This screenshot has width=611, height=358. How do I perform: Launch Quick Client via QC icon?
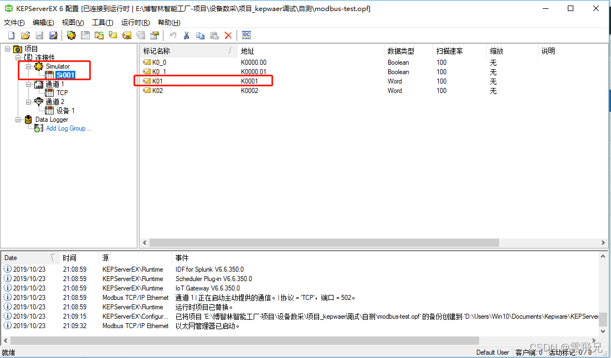[247, 35]
